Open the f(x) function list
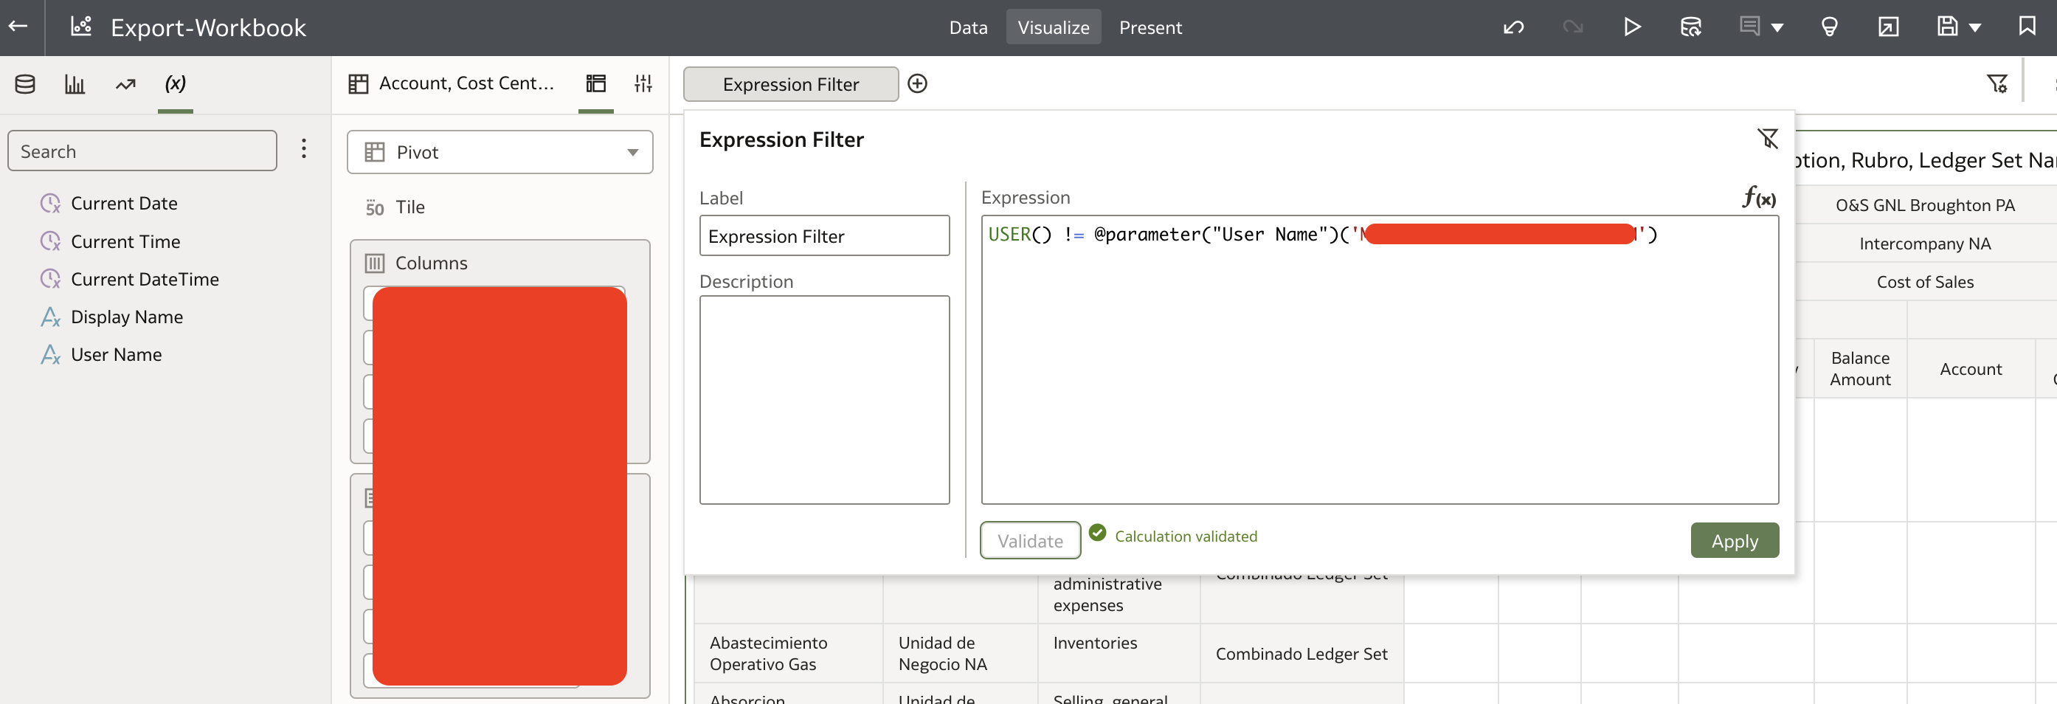This screenshot has width=2057, height=704. point(1759,196)
